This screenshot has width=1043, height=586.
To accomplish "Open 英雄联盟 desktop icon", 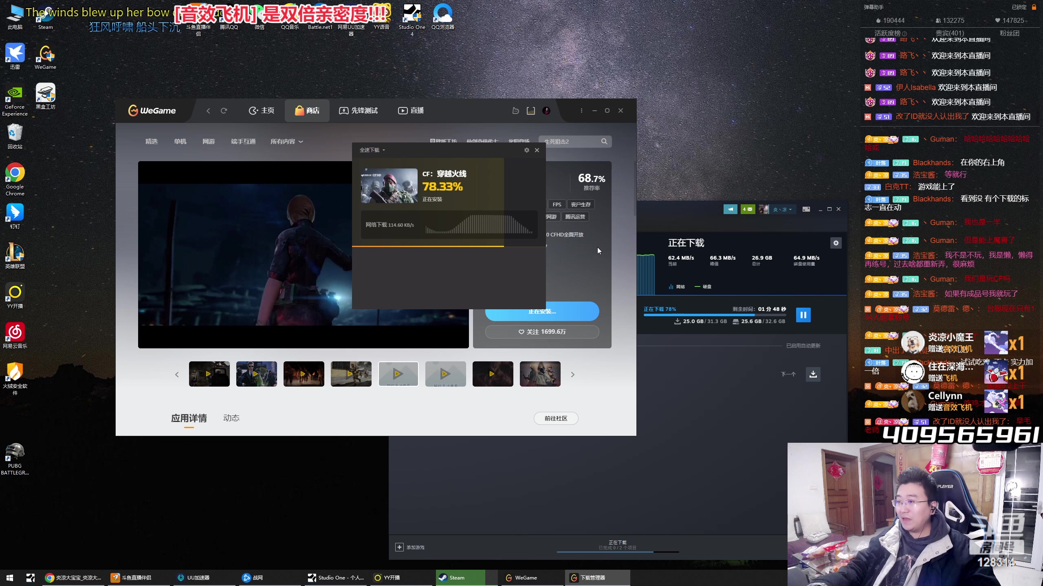I will tap(15, 256).
